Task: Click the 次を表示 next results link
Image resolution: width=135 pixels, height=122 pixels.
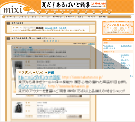Action: (x=91, y=43)
